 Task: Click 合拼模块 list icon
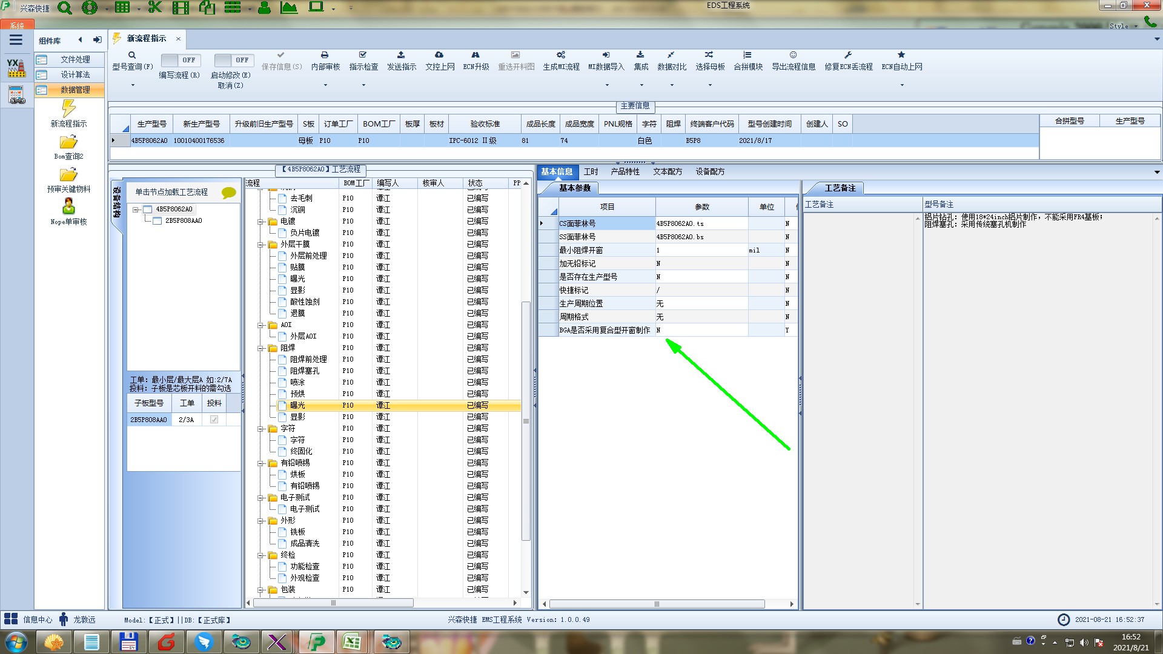(x=747, y=55)
